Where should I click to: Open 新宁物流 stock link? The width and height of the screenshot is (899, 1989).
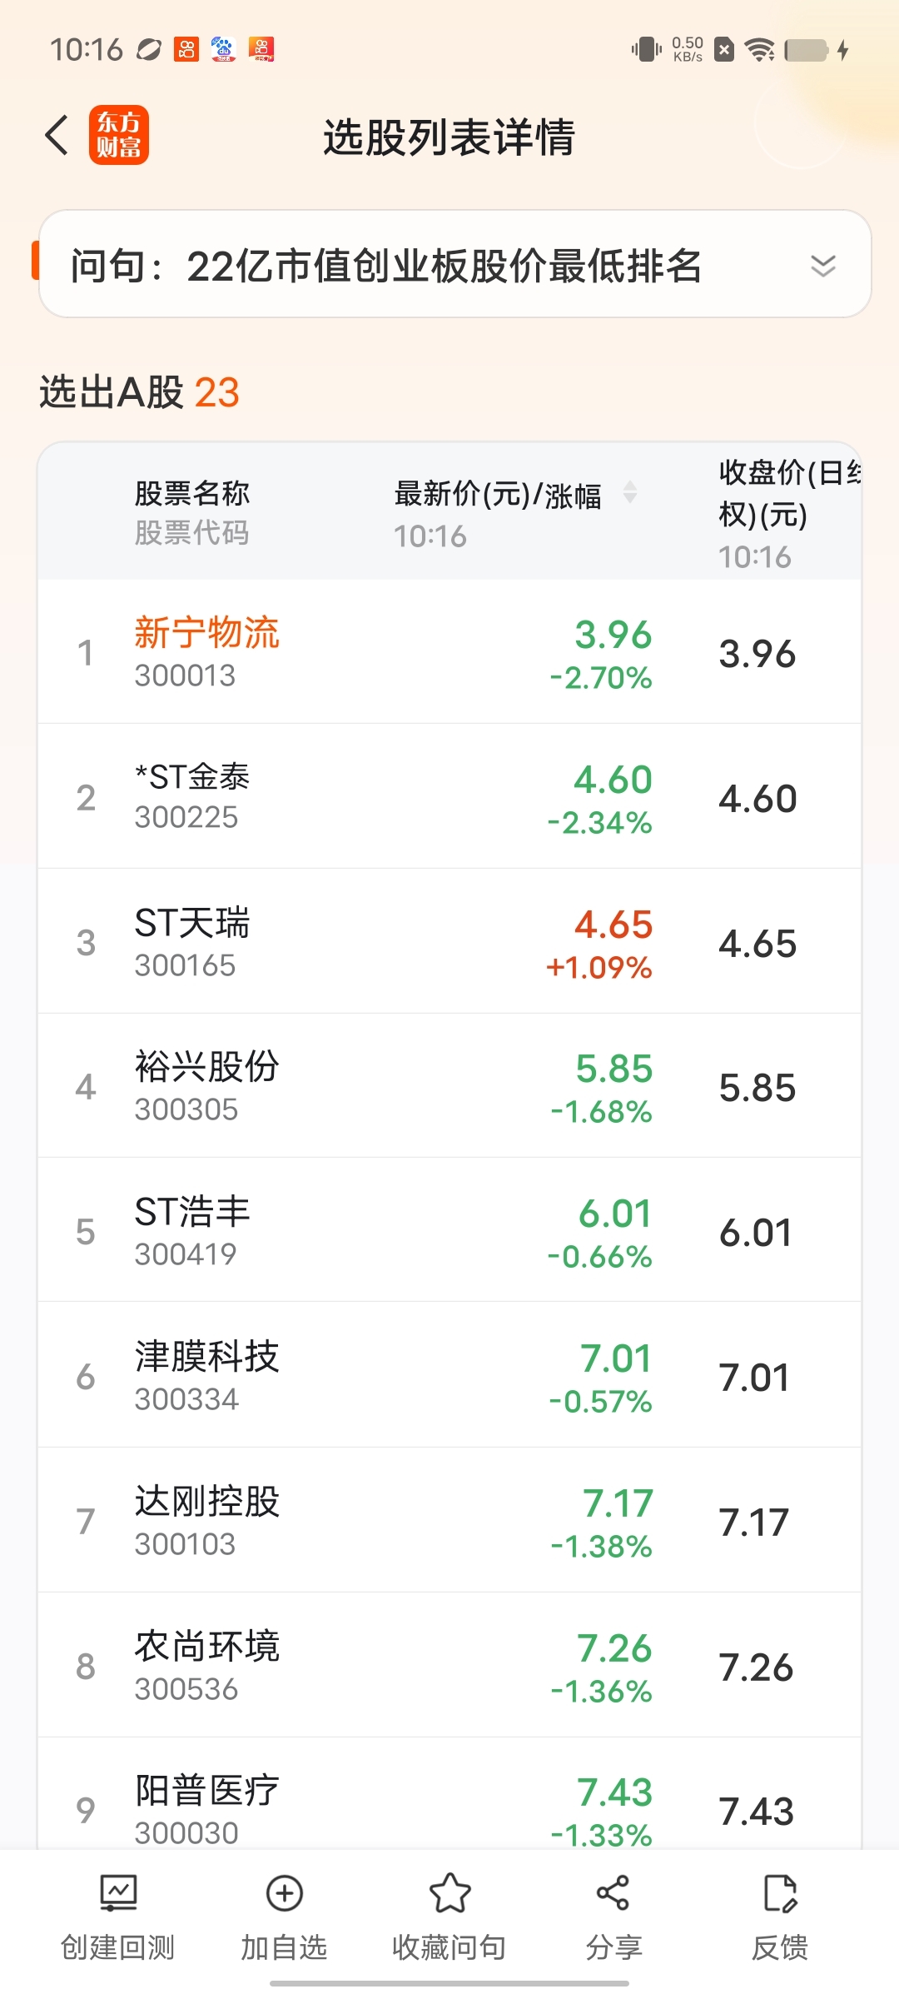206,633
